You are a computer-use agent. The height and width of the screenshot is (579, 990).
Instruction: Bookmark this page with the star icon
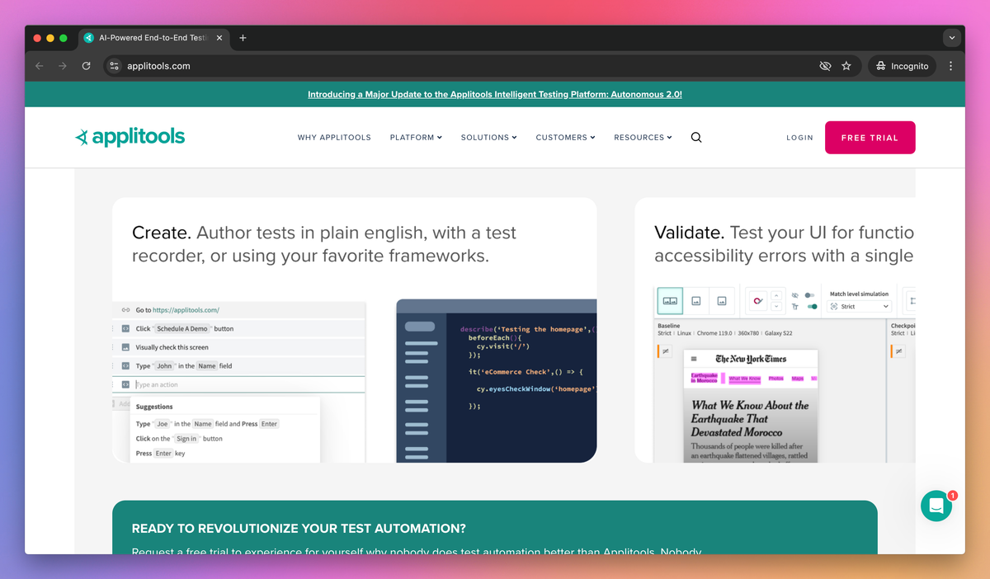846,66
